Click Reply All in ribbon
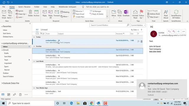This screenshot has height=106, width=189. (50, 14)
